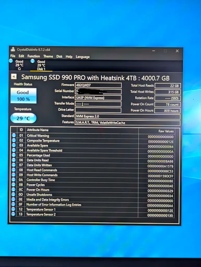Click status orb for Critical Warning row
The height and width of the screenshot is (267, 201).
[x=14, y=135]
